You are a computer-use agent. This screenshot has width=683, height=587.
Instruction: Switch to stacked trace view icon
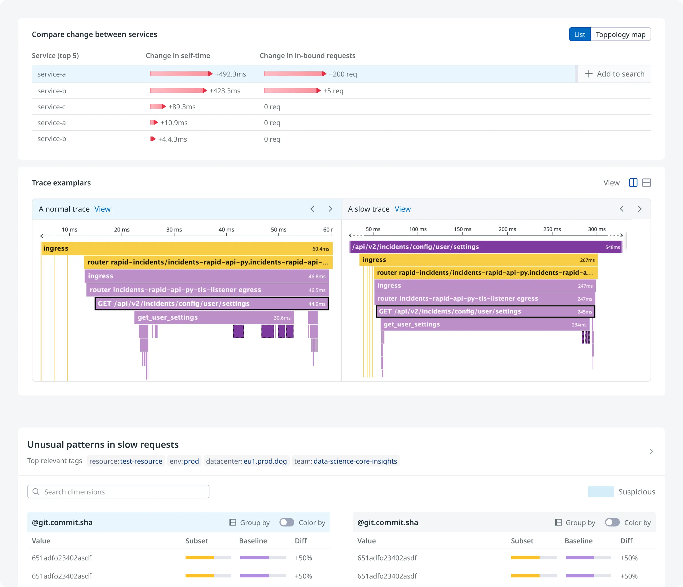point(646,183)
